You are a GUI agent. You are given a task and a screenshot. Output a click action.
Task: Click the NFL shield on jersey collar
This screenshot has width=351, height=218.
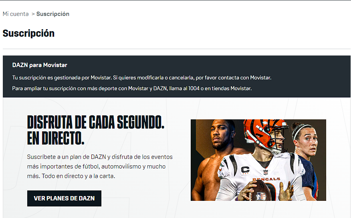pos(266,172)
